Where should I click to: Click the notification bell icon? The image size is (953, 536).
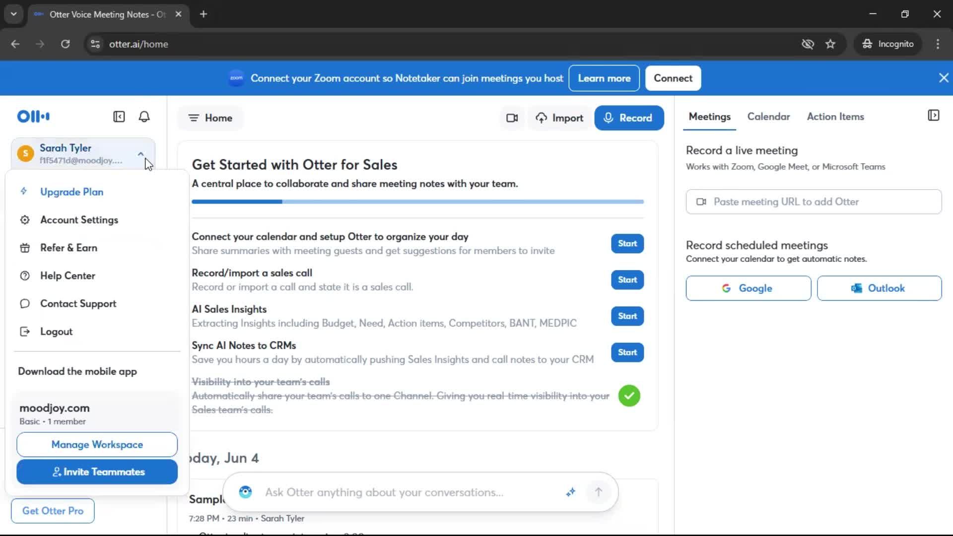point(144,117)
